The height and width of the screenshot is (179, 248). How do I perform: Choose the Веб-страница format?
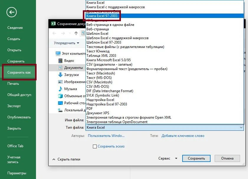[x=165, y=29]
